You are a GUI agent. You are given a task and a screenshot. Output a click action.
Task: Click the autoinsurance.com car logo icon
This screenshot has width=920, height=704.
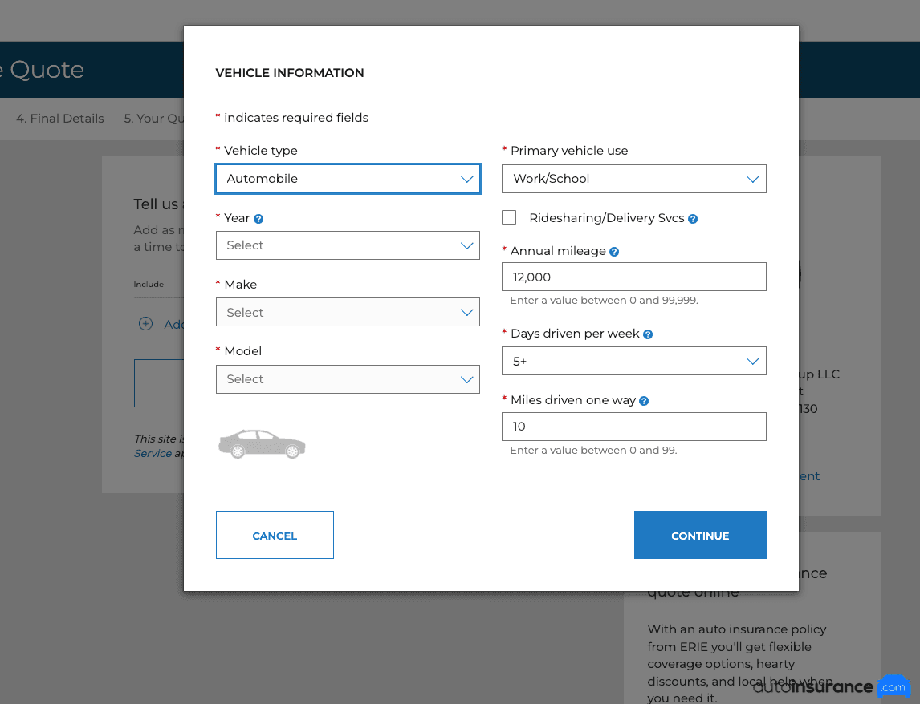(x=893, y=687)
